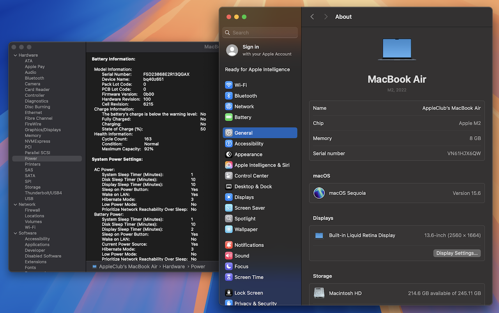Image resolution: width=499 pixels, height=313 pixels.
Task: Select Wi-Fi under Network in System Information
Action: (30, 228)
